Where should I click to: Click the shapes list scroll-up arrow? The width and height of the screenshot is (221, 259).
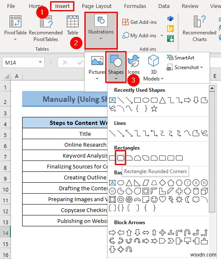pyautogui.click(x=212, y=88)
